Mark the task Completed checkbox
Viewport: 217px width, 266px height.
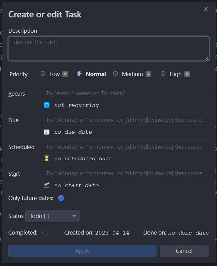[45, 233]
